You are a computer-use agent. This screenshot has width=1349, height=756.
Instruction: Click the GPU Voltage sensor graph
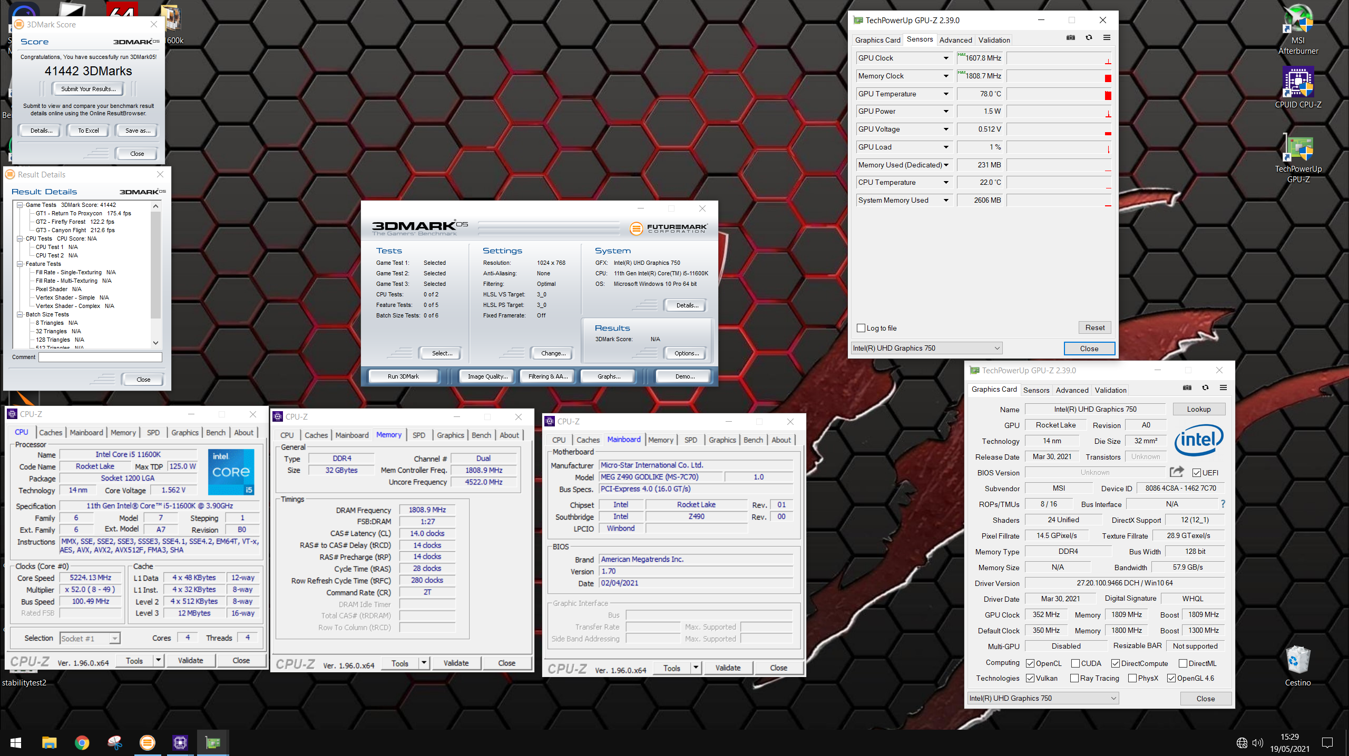click(x=1059, y=130)
